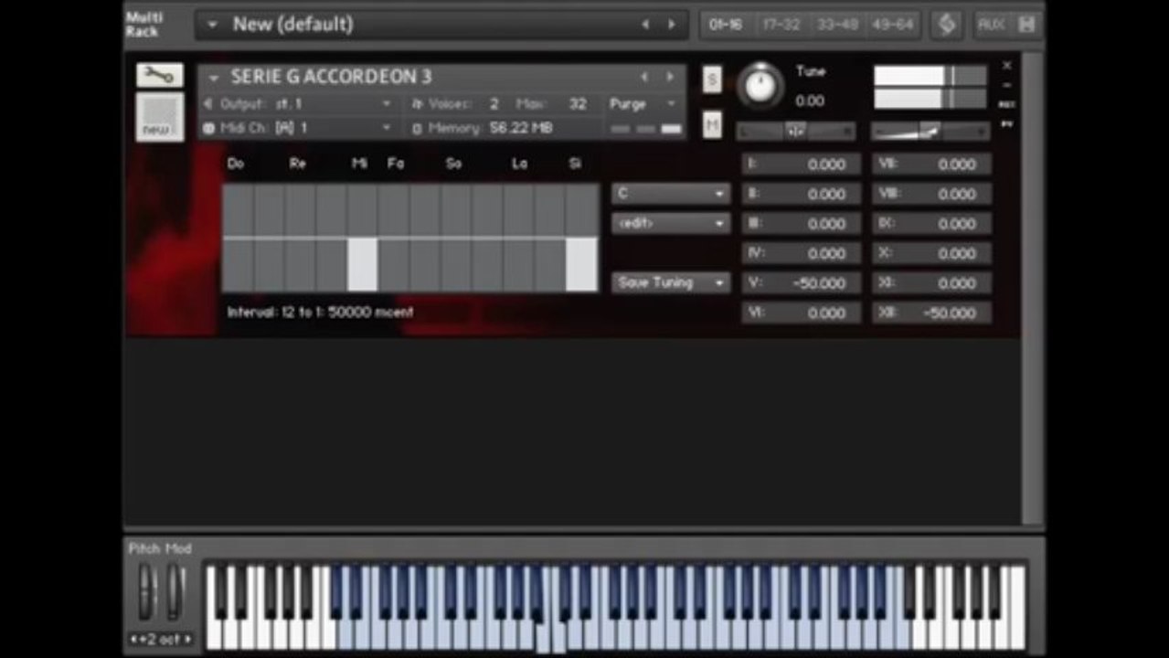Image resolution: width=1169 pixels, height=658 pixels.
Task: Toggle upper tuning cell under Si
Action: (x=582, y=210)
